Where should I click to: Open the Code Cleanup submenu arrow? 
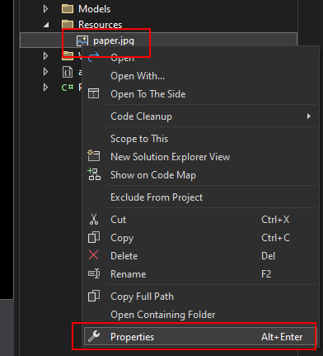(309, 116)
